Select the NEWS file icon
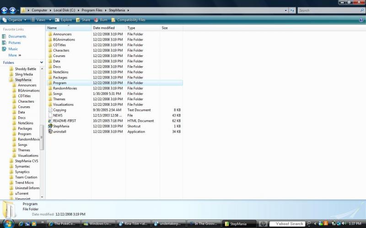Image resolution: width=366 pixels, height=228 pixels. click(x=50, y=115)
